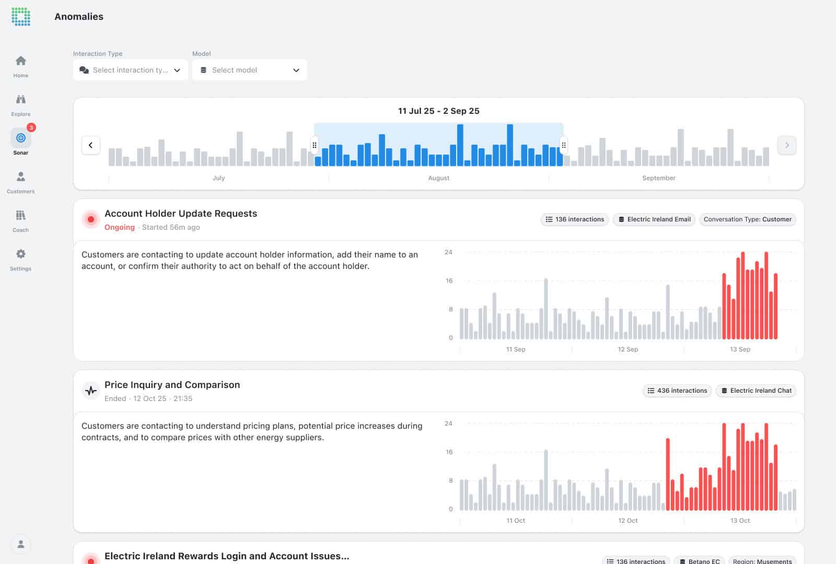Open the Electric Ireland Email tag
The height and width of the screenshot is (564, 836).
coord(654,219)
